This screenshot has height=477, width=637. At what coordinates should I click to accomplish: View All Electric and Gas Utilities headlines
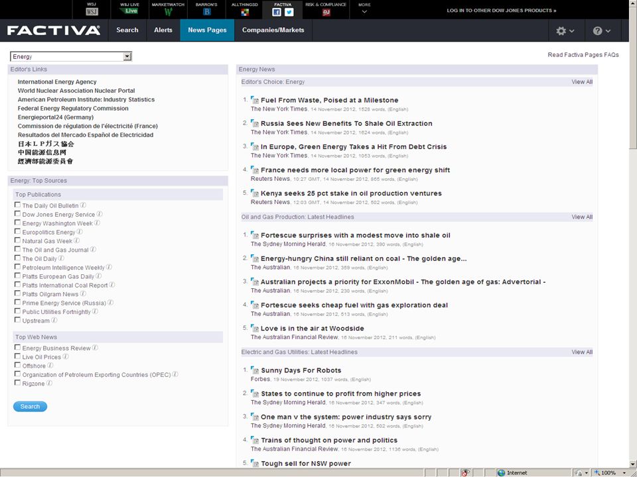(582, 352)
